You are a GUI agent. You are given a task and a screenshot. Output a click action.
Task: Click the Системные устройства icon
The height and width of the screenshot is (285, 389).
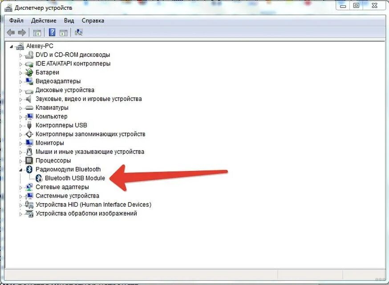[x=29, y=195]
